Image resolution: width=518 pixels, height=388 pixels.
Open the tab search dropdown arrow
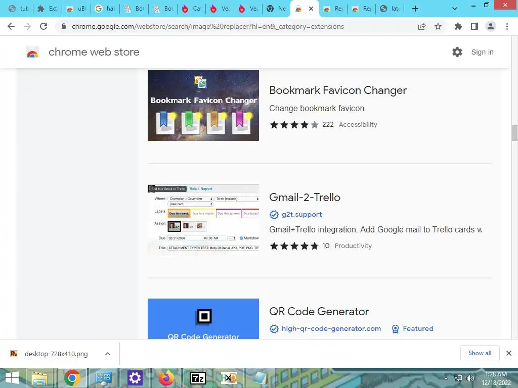[455, 9]
